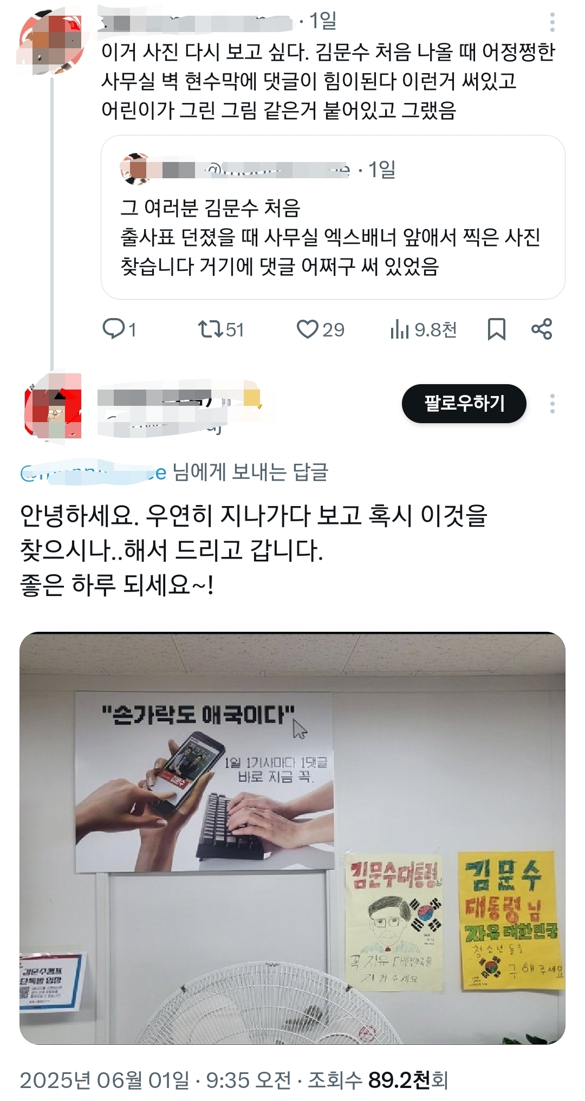Screen dimensions: 585x1101
Task: Enlarge the attached office wall photo
Action: [292, 838]
